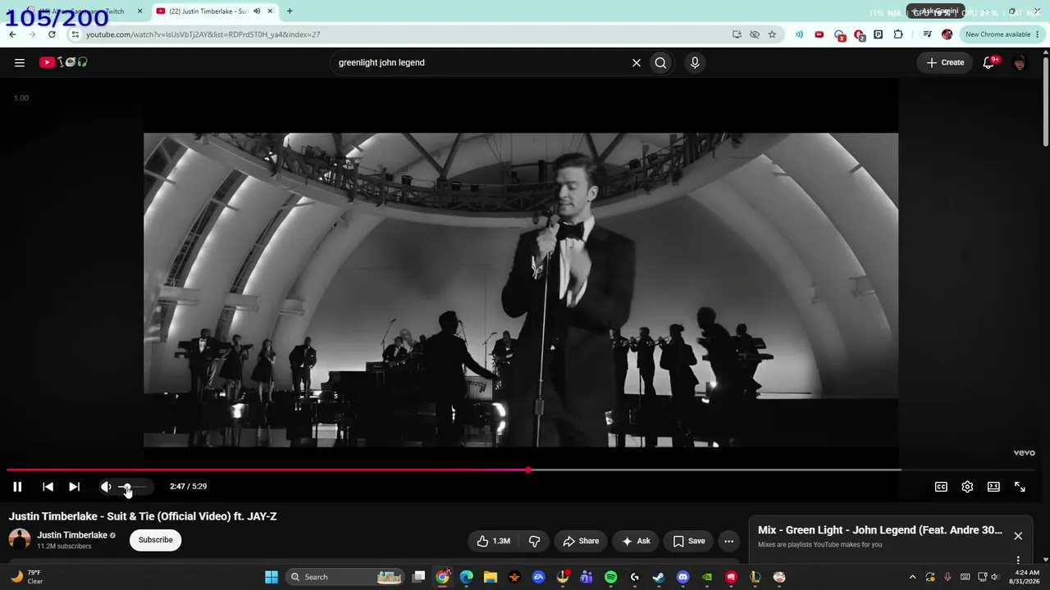Screen dimensions: 1050x590
Task: Set the volume slider level
Action: (133, 487)
